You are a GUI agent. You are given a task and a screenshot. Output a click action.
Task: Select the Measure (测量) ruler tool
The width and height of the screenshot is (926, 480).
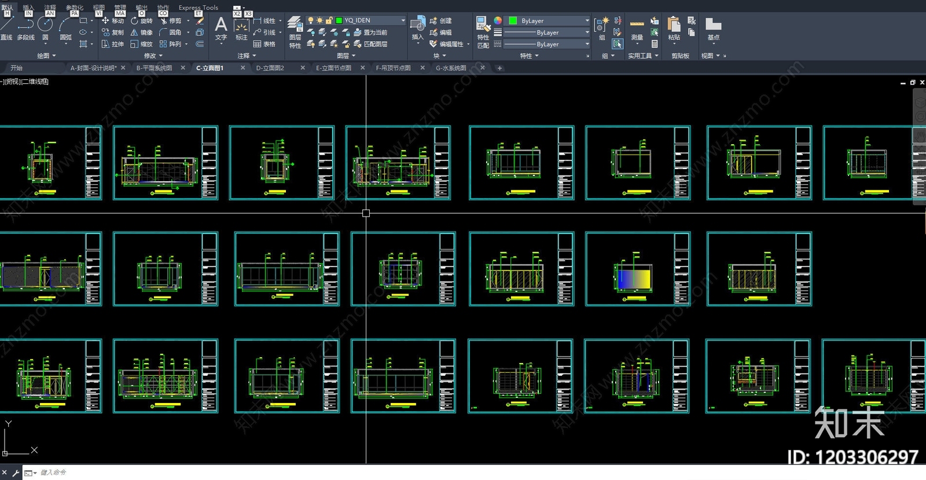pos(637,29)
